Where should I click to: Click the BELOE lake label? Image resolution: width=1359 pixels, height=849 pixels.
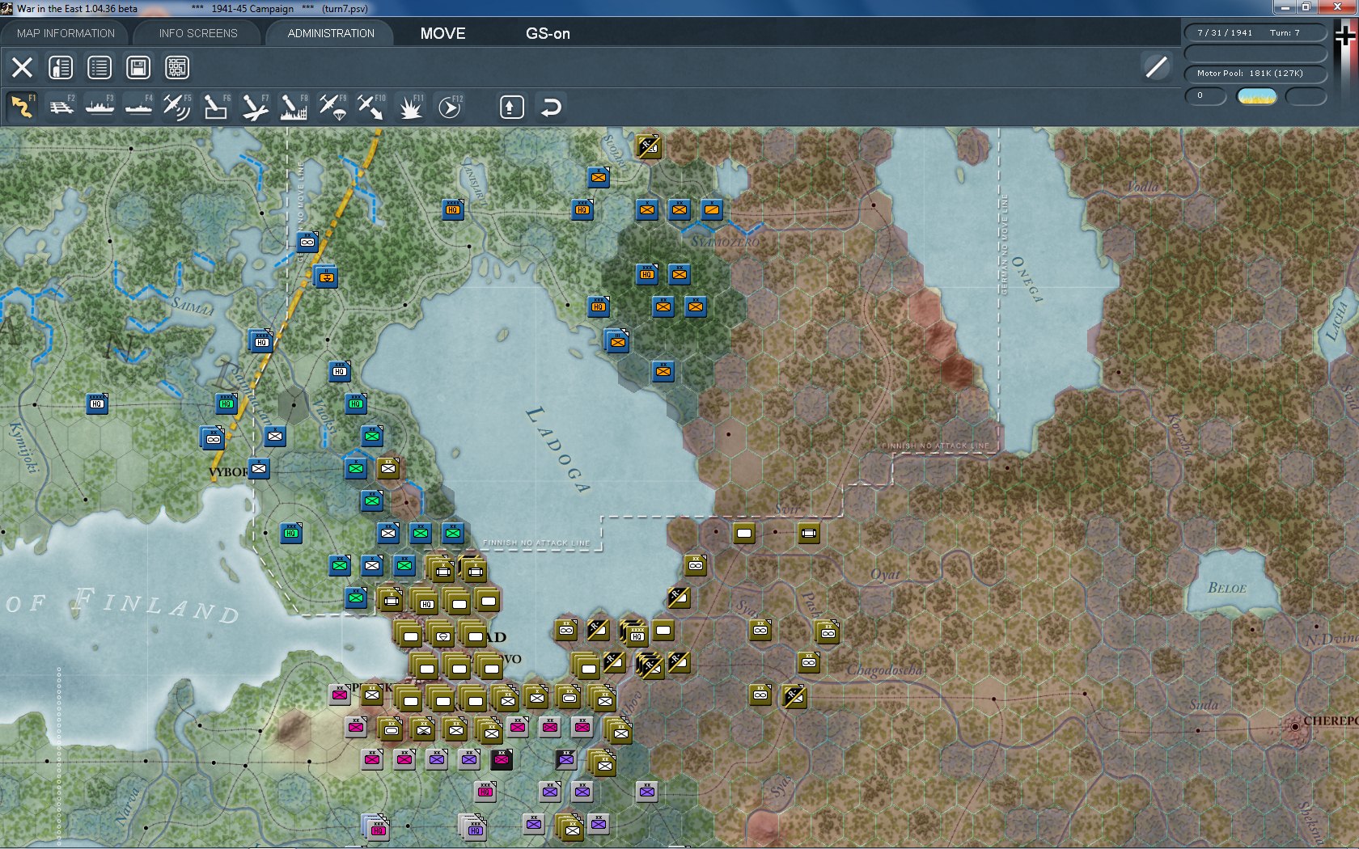1227,588
